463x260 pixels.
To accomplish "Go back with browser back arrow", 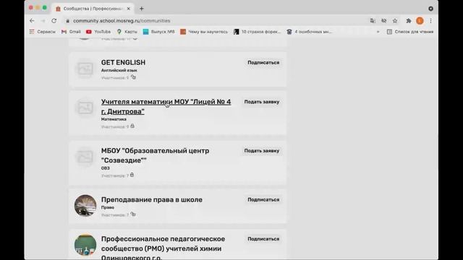I will (32, 21).
